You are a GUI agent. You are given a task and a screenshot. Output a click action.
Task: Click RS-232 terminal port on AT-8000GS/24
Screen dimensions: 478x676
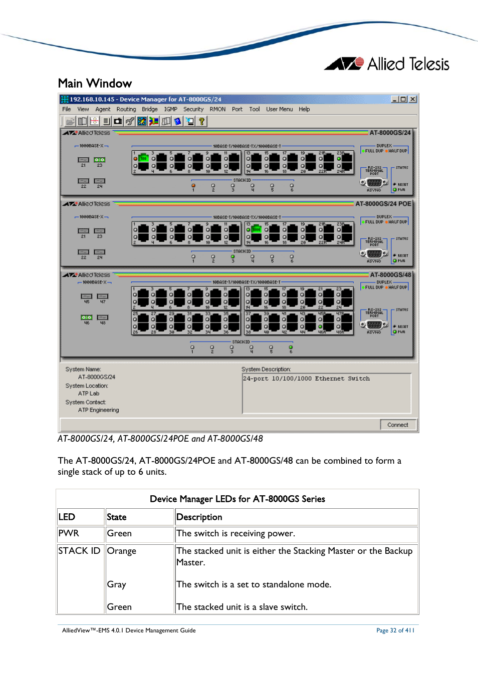[x=374, y=183]
